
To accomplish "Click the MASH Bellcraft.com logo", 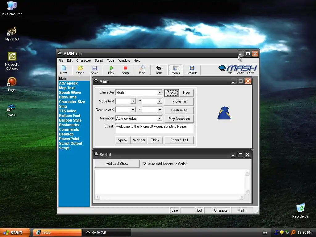I will click(x=237, y=70).
